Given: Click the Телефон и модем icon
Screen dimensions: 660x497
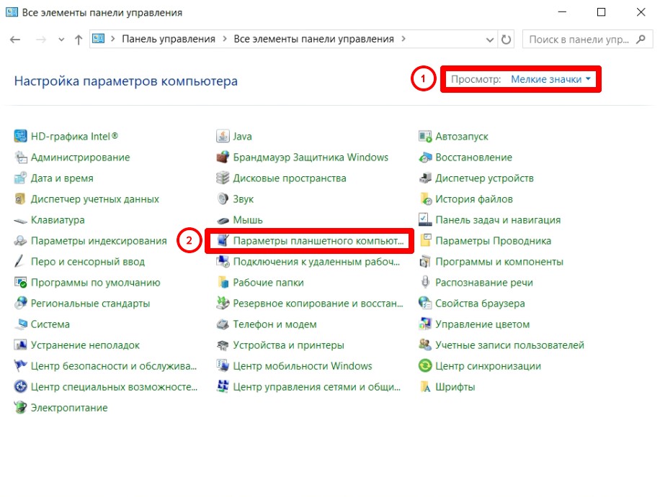Looking at the screenshot, I should point(223,324).
